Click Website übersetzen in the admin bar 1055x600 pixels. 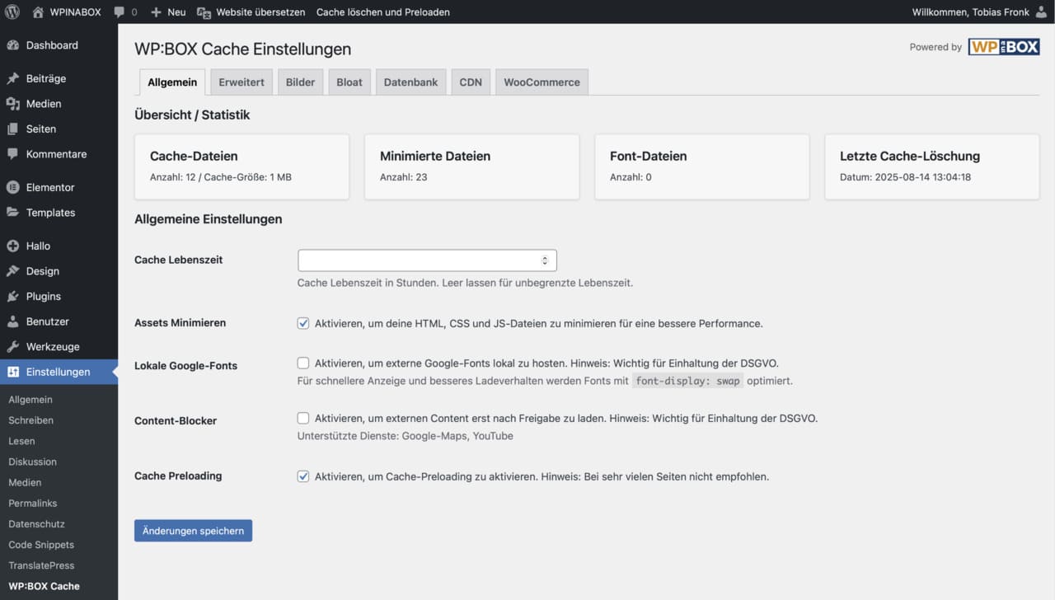click(x=260, y=12)
